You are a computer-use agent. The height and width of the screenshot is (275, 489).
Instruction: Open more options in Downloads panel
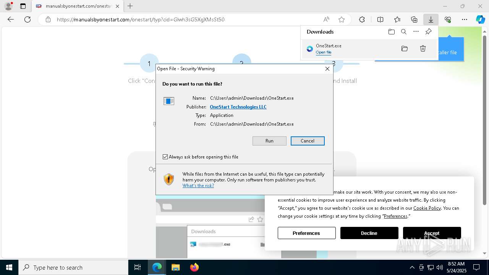(416, 32)
